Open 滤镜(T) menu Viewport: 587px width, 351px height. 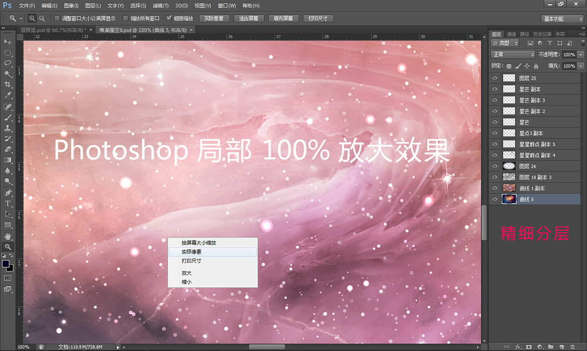pos(161,6)
